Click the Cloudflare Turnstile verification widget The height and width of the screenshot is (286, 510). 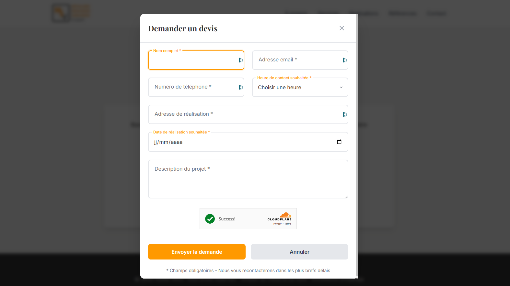(x=248, y=218)
